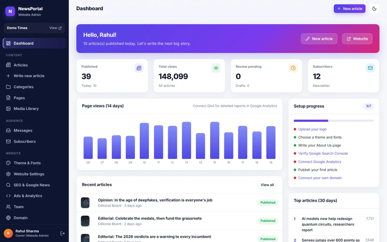Image resolution: width=387 pixels, height=242 pixels.
Task: Open 'AI models now help redesign' top article
Action: coord(328,224)
